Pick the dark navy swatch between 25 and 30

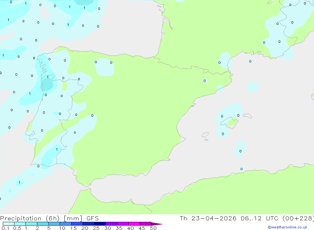(100, 224)
